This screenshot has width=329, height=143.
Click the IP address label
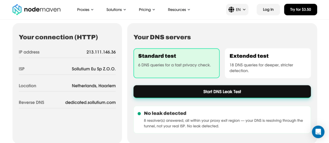[29, 52]
